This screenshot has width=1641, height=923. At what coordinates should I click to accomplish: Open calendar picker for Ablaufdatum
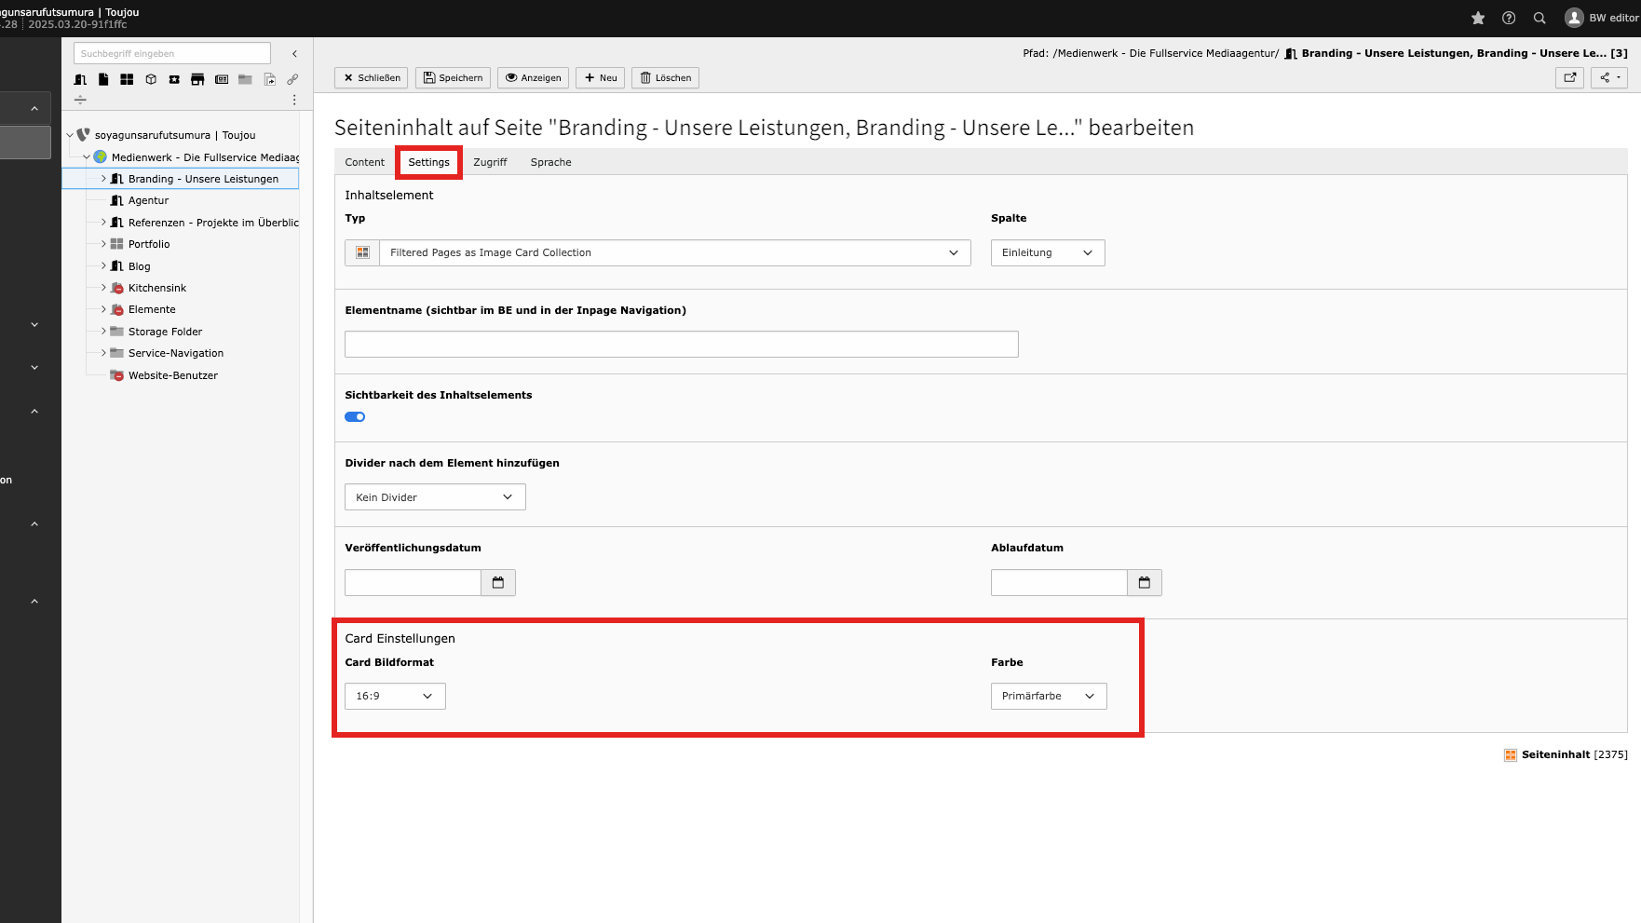[1145, 583]
